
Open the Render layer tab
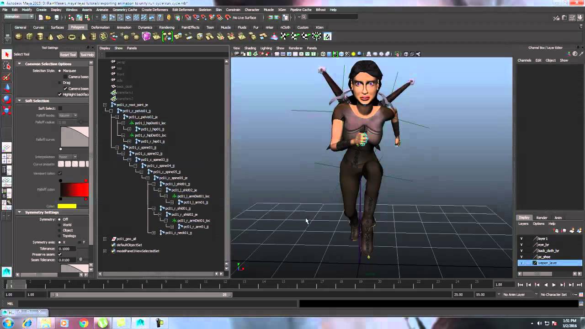[x=542, y=218]
